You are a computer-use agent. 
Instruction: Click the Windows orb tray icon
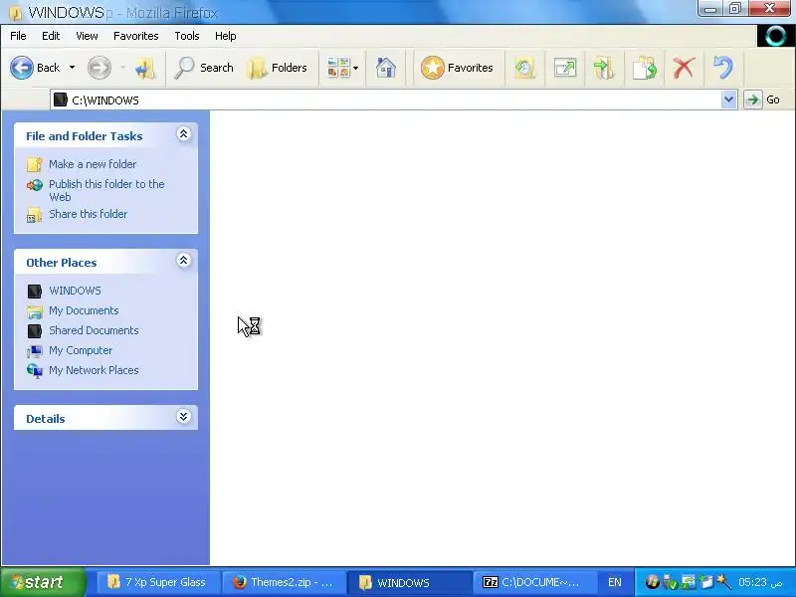click(x=653, y=582)
